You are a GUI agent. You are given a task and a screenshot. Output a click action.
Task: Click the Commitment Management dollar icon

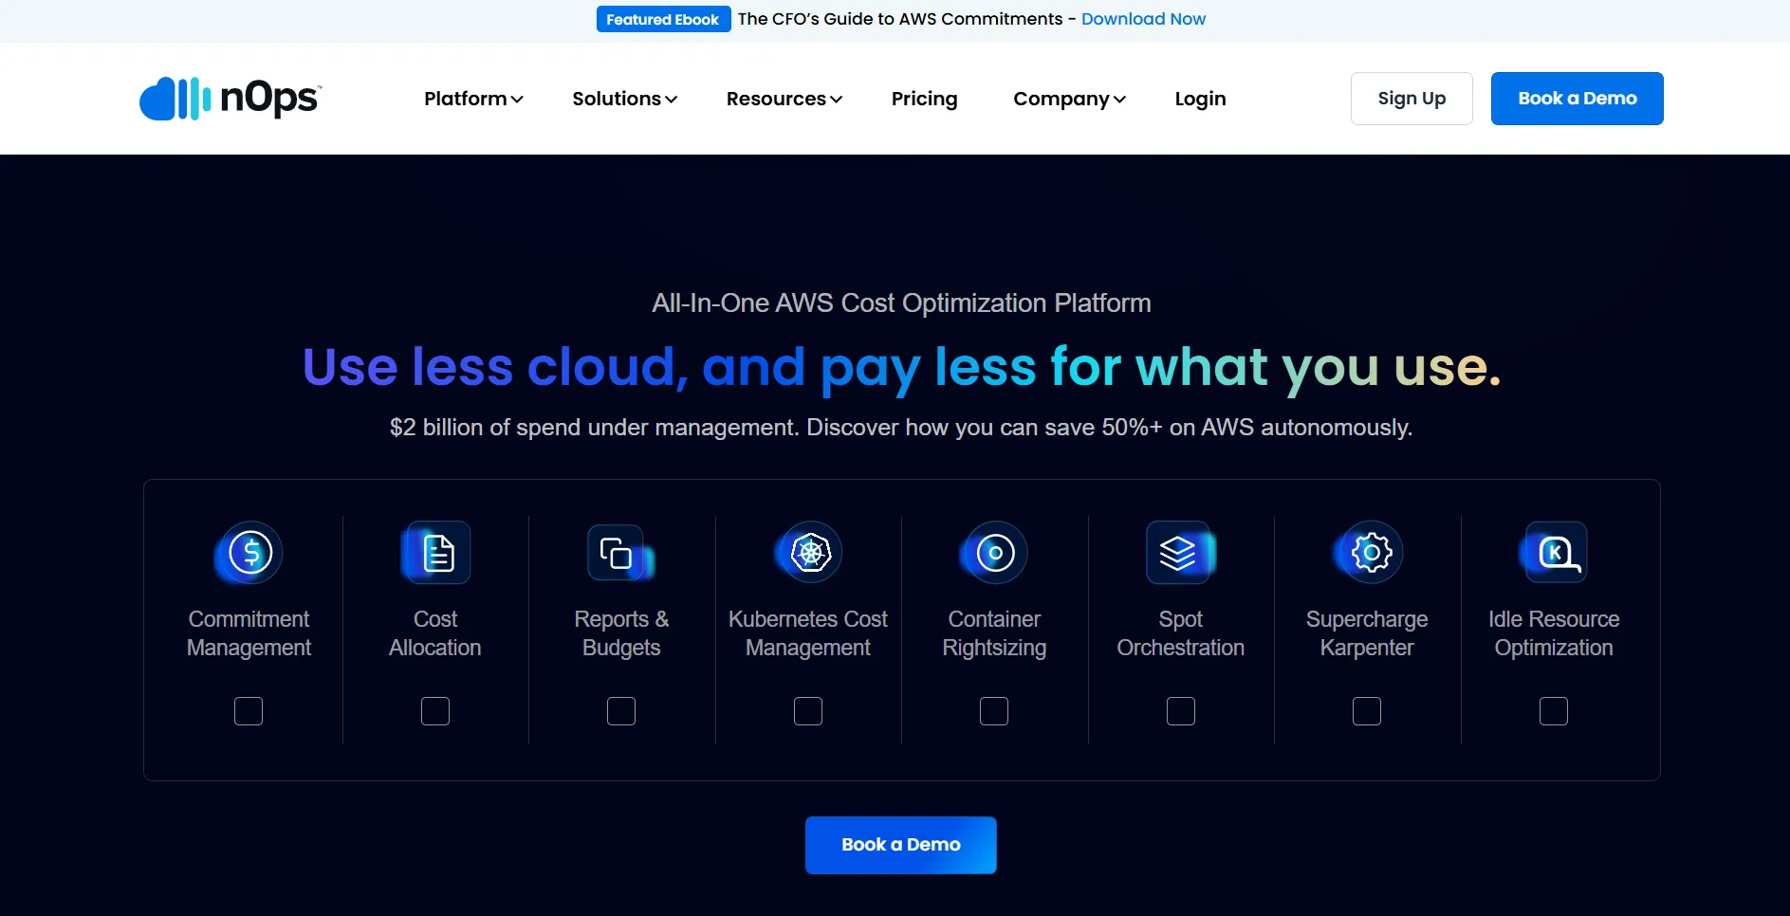coord(249,552)
